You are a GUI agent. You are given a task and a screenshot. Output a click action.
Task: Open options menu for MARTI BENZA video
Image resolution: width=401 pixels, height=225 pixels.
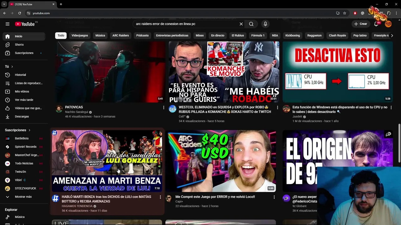(160, 197)
